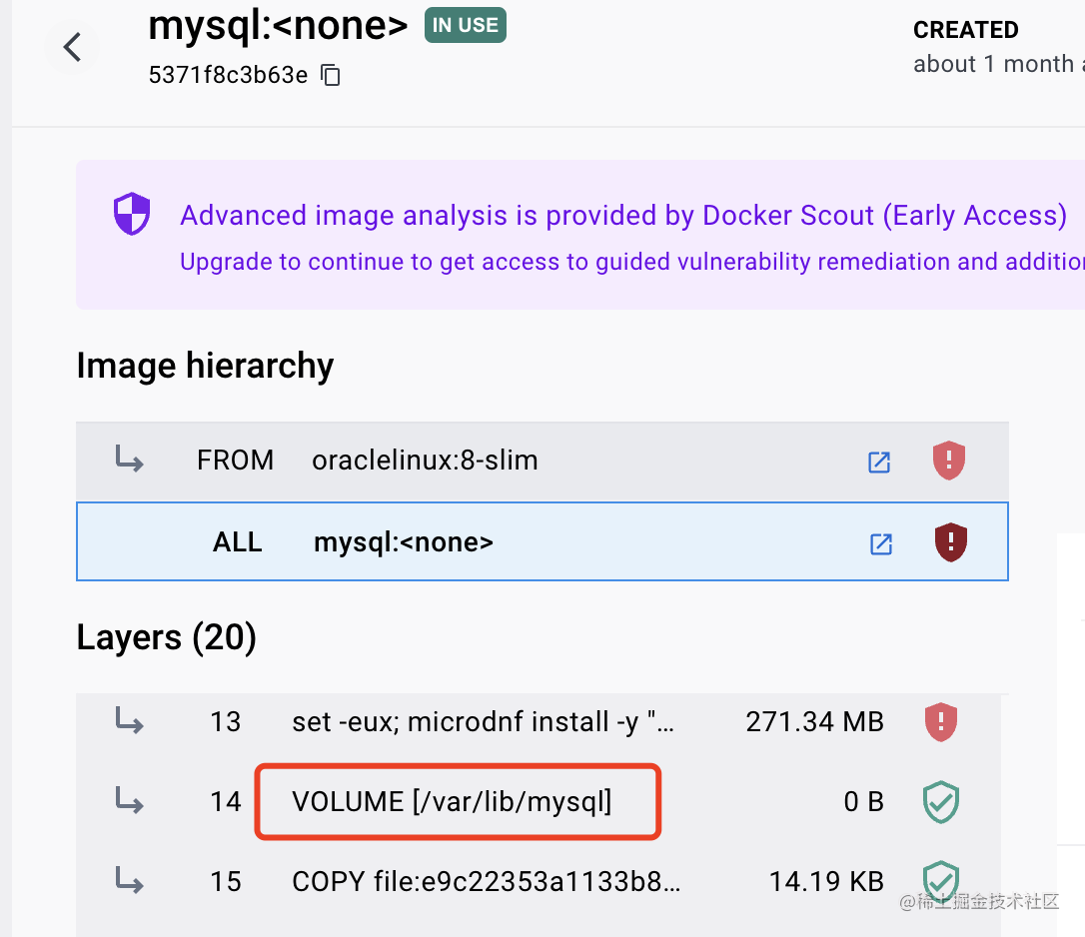The height and width of the screenshot is (937, 1085).
Task: Click the Advanced image analysis banner heading
Action: [622, 216]
